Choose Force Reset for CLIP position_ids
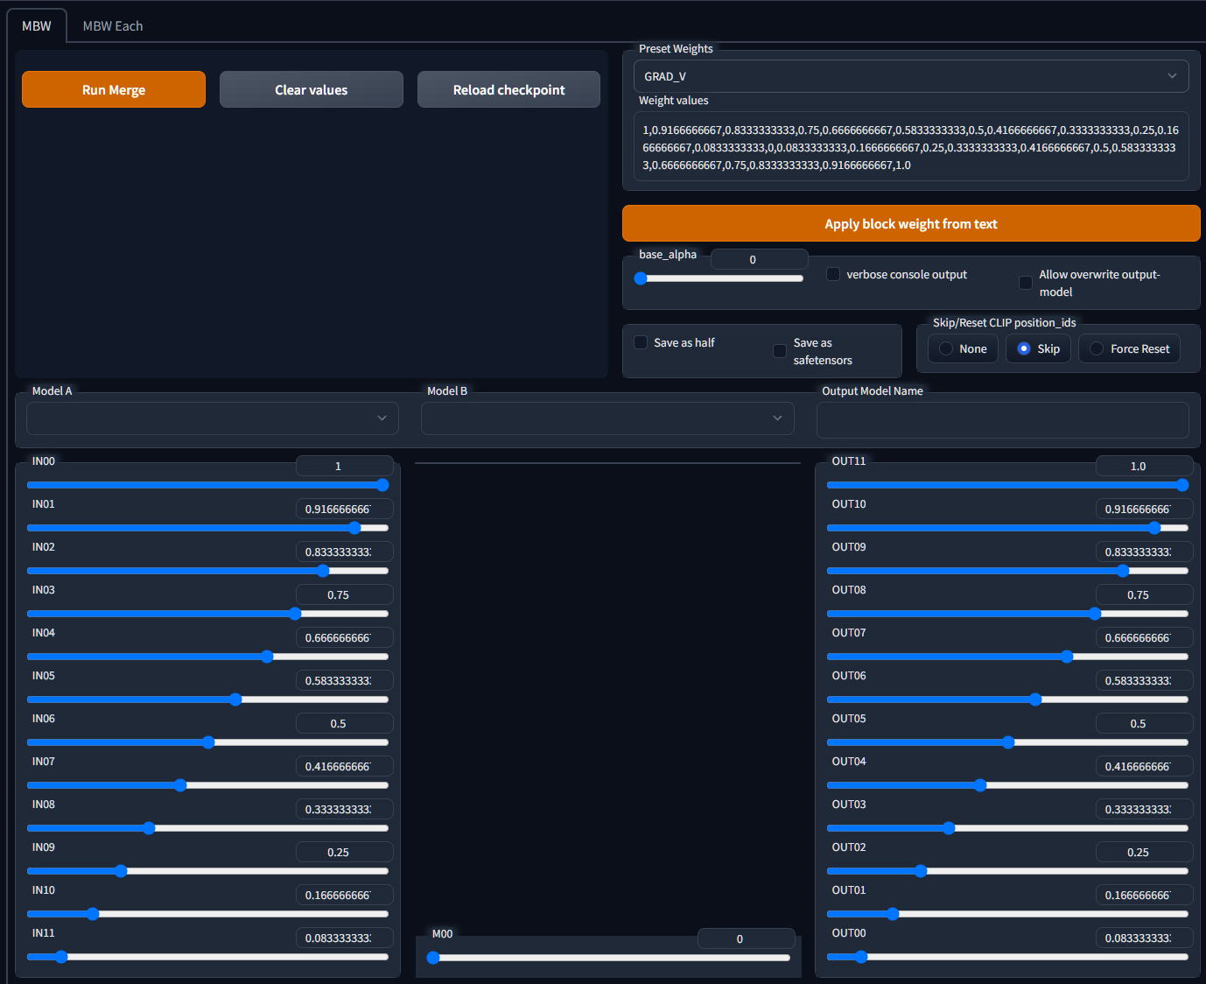Screen dimensions: 1206x984 tap(1129, 348)
